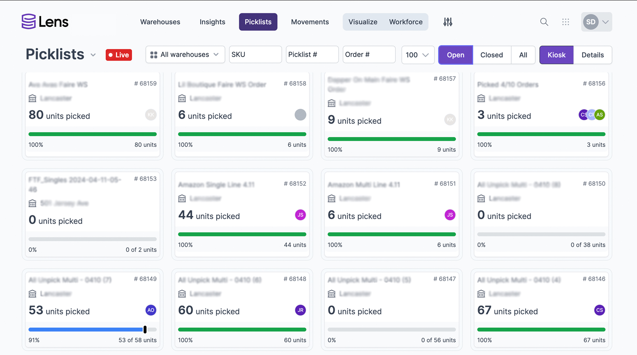Switch view to Details mode

pyautogui.click(x=592, y=55)
